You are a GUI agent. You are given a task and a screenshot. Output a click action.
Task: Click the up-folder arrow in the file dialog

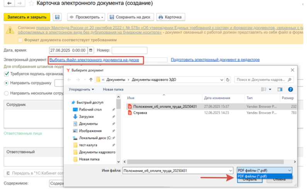[x=91, y=80]
